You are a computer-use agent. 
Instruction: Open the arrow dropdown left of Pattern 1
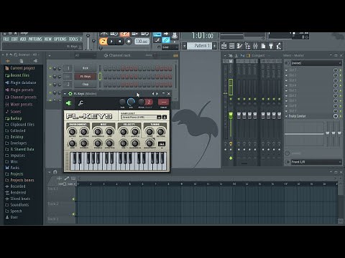(x=184, y=46)
